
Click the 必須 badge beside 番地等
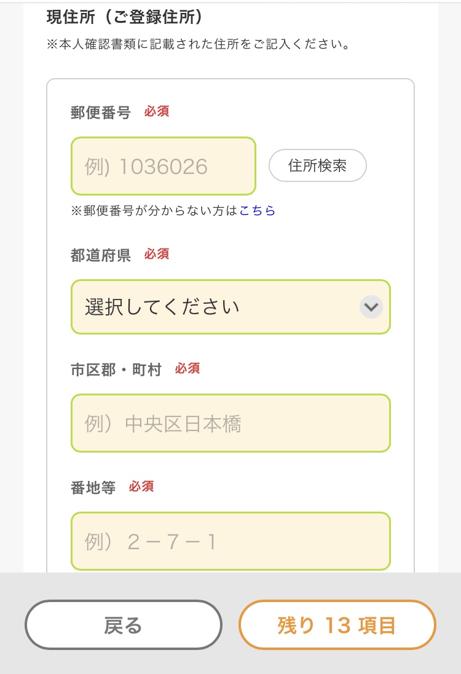pyautogui.click(x=141, y=486)
